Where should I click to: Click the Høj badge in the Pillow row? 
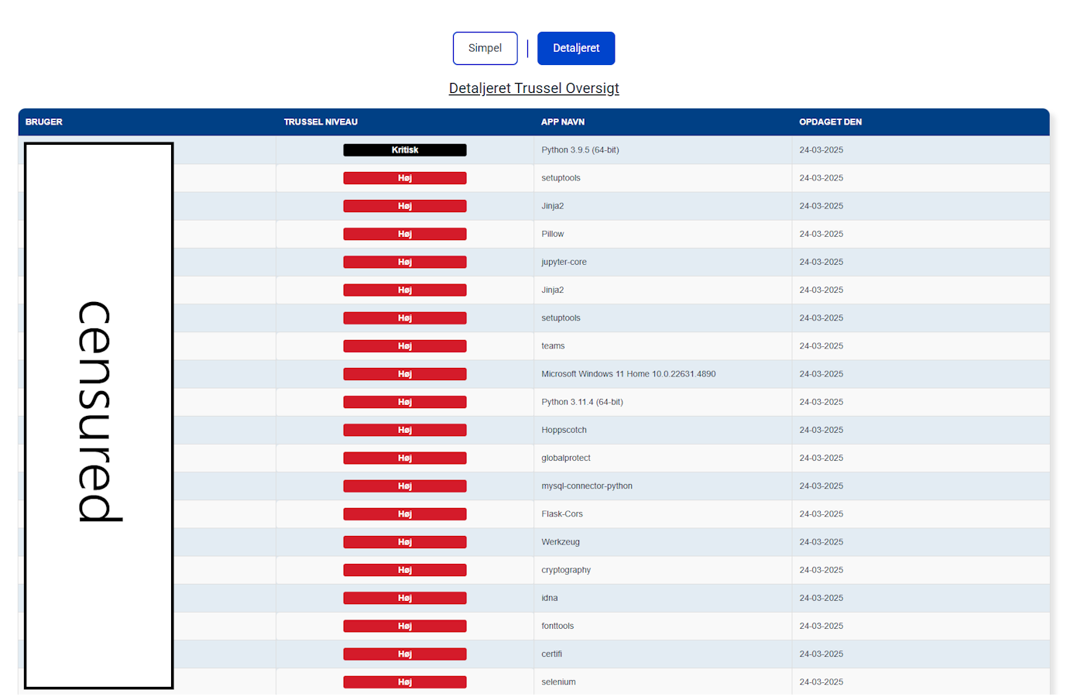tap(405, 234)
